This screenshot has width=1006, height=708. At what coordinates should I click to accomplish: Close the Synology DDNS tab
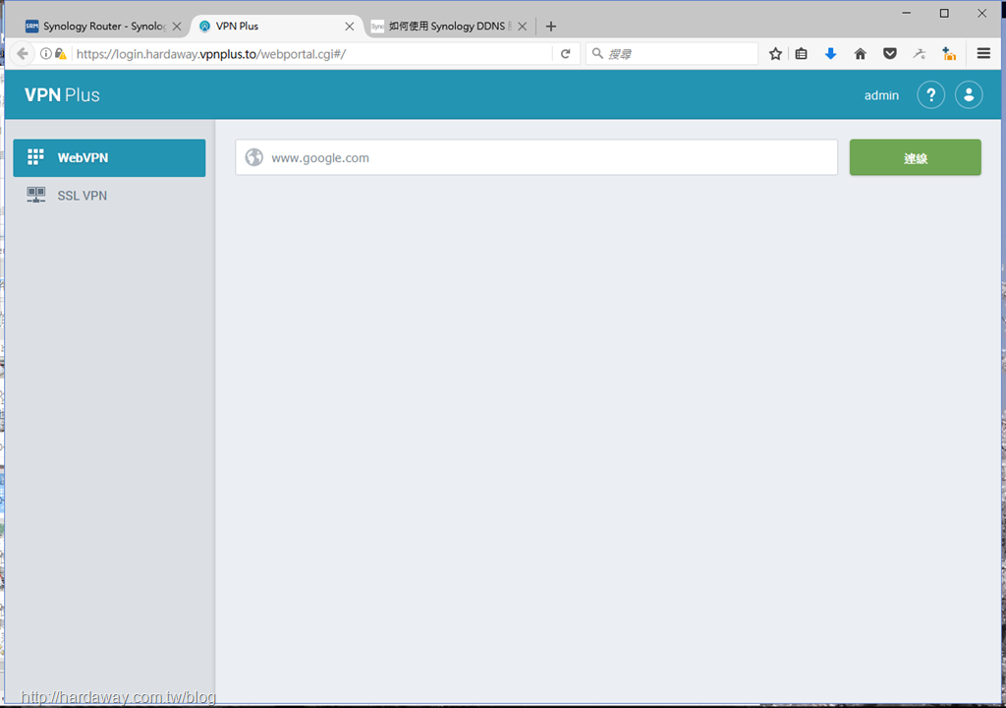tap(523, 27)
